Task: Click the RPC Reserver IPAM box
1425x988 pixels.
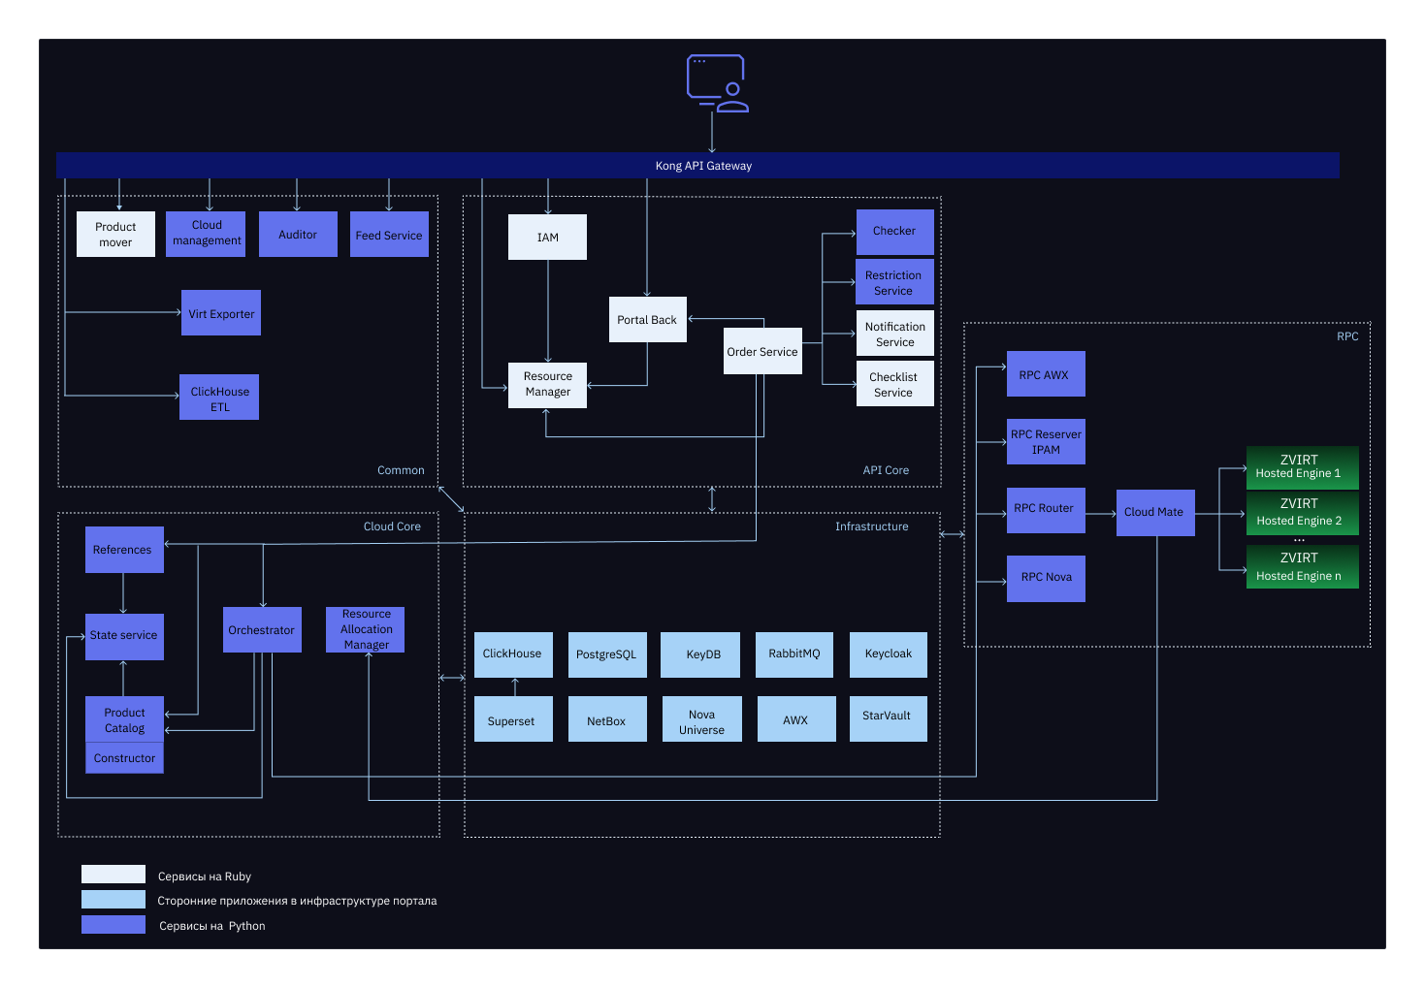Action: [x=1046, y=442]
